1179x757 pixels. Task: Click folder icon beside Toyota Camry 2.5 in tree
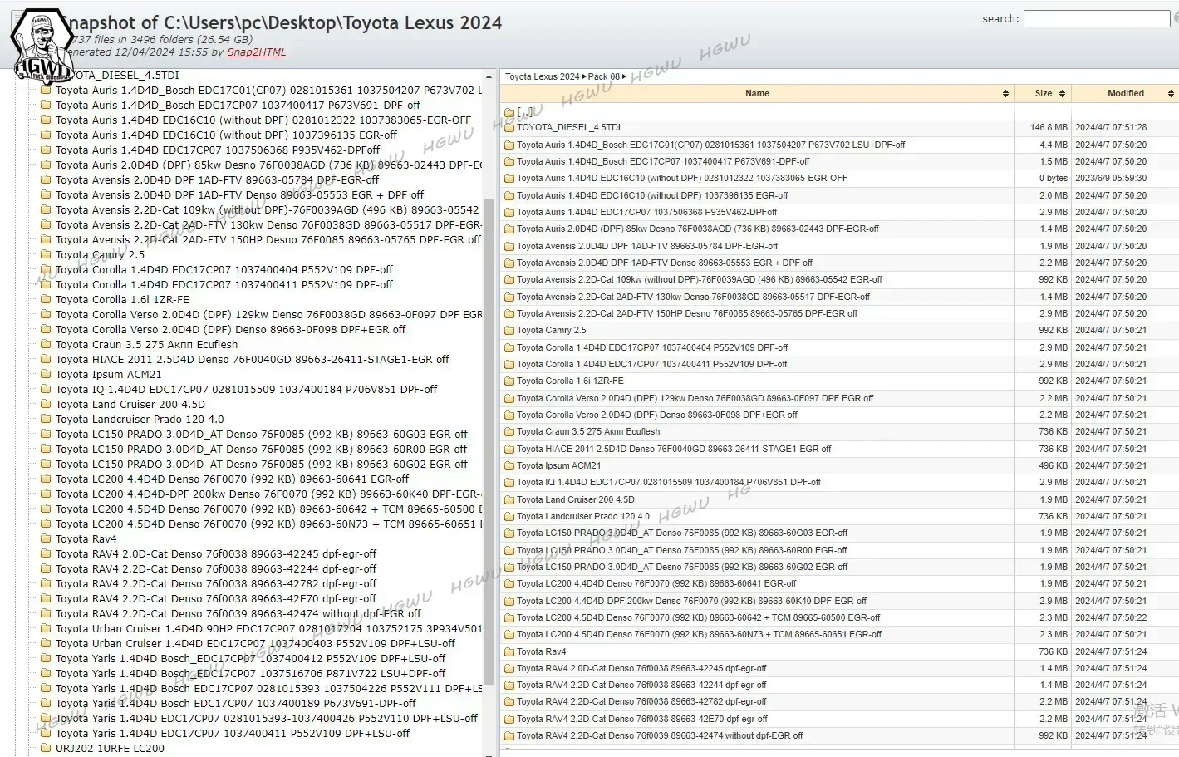pyautogui.click(x=46, y=255)
